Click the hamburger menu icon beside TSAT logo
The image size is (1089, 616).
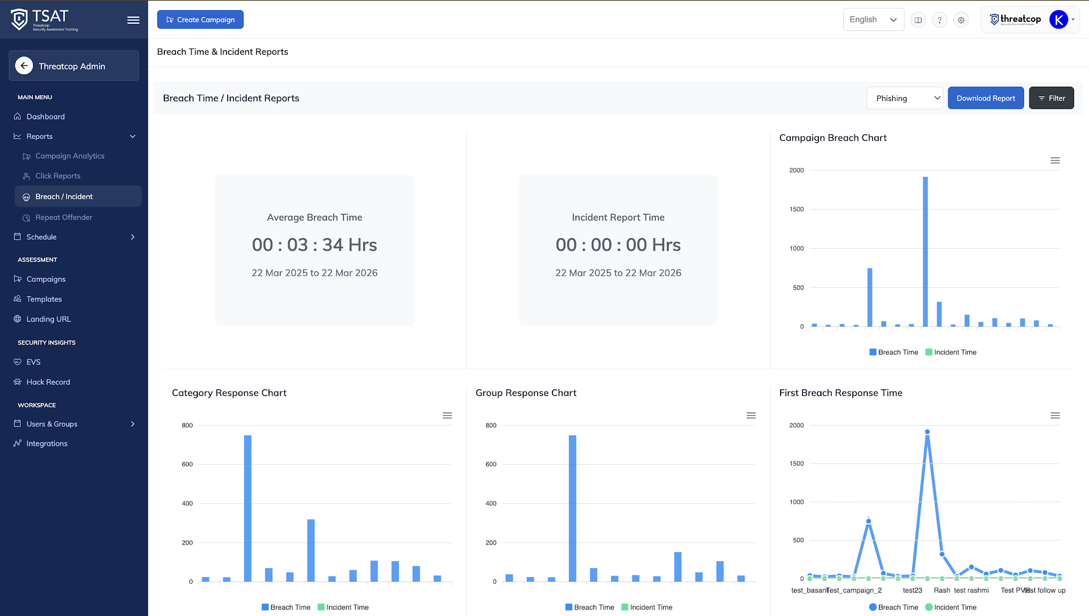[x=133, y=20]
